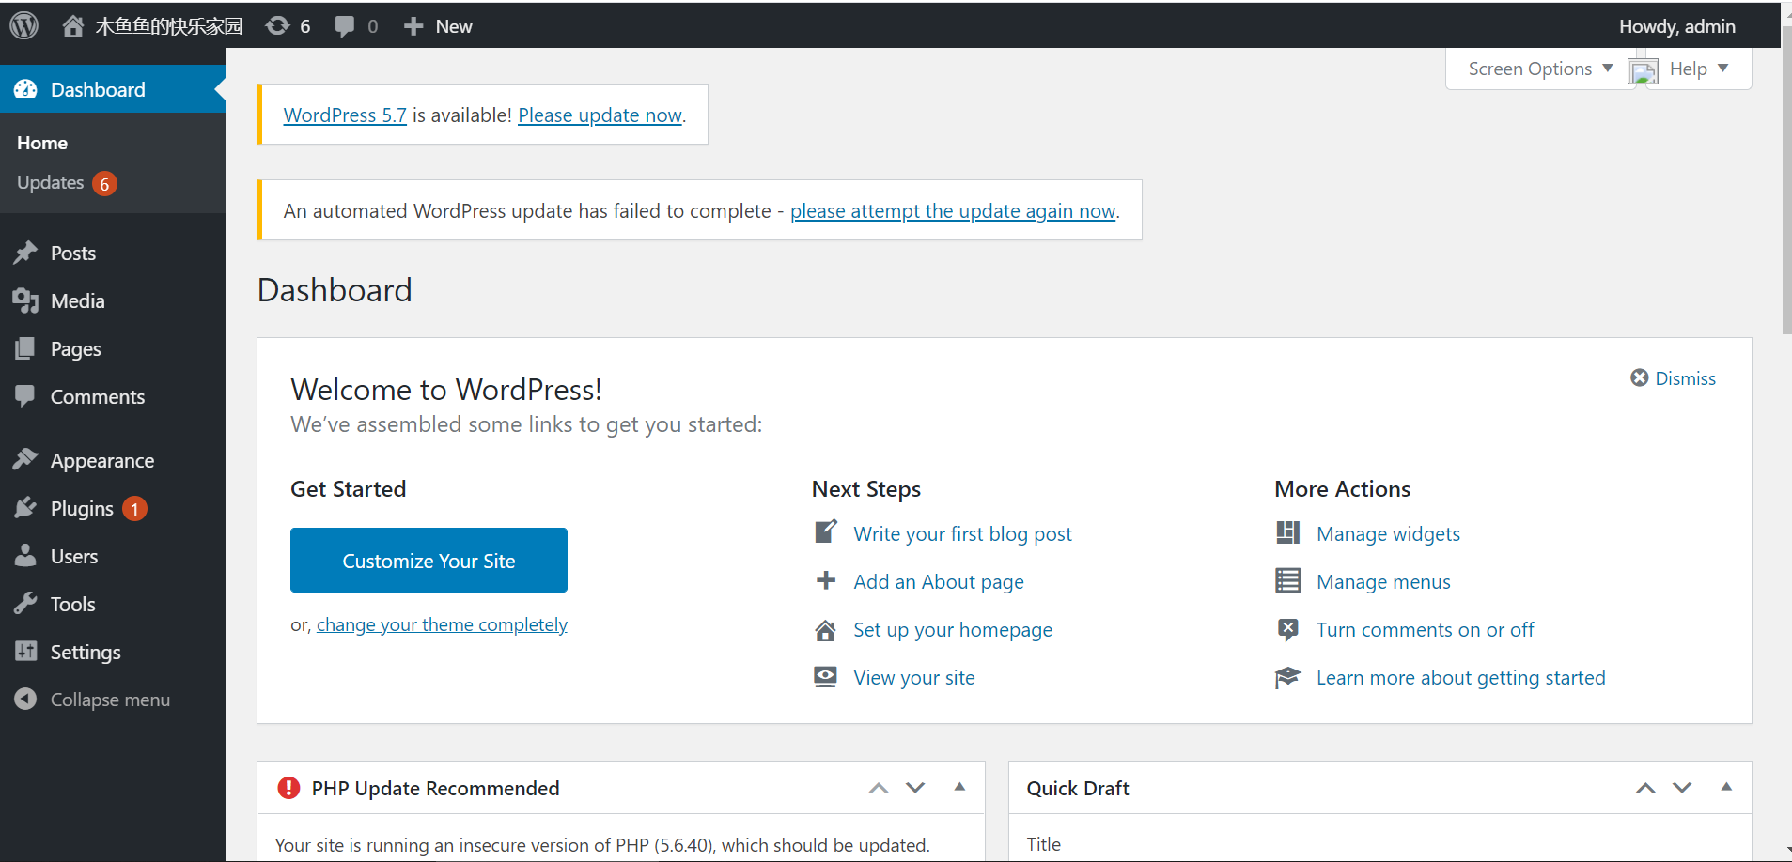
Task: Collapse the PHP Update Recommended widget
Action: pos(959,788)
